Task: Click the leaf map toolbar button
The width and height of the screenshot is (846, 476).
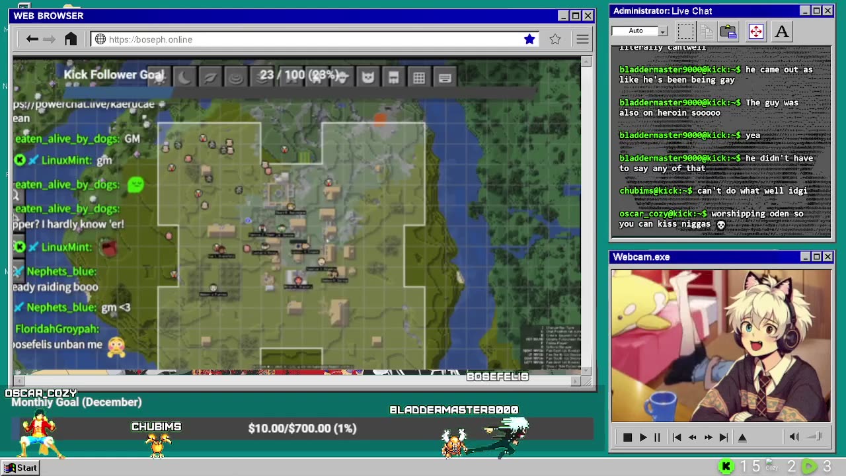Action: pos(210,78)
